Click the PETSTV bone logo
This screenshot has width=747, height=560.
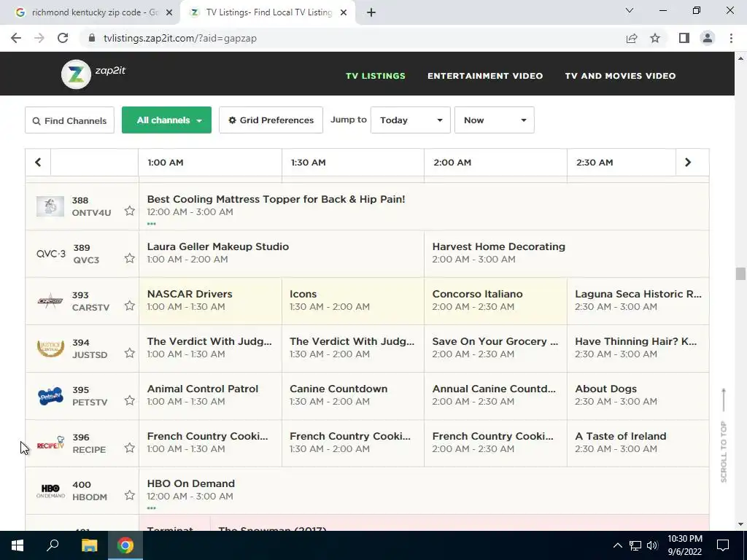click(50, 396)
